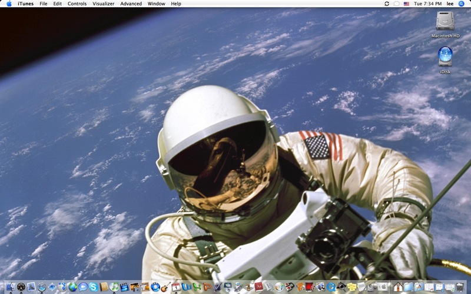Launch iMovie clapperboard icon
The height and width of the screenshot is (294, 471).
coord(124,287)
